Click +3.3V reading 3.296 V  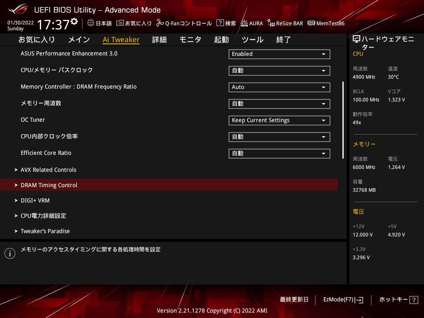[361, 258]
